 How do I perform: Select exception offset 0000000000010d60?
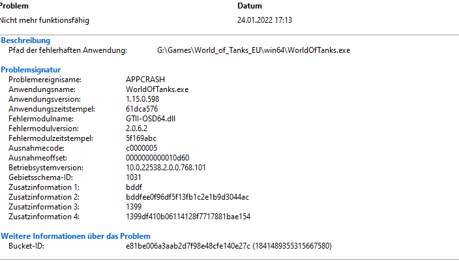click(158, 158)
